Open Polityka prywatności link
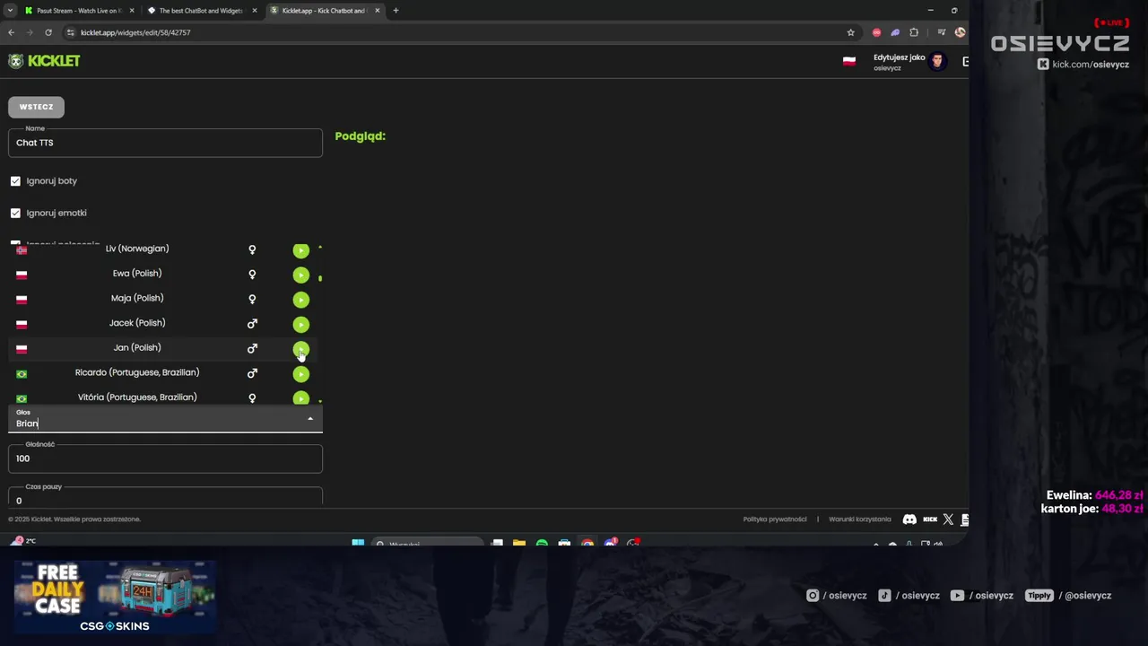Viewport: 1148px width, 646px height. coord(775,519)
